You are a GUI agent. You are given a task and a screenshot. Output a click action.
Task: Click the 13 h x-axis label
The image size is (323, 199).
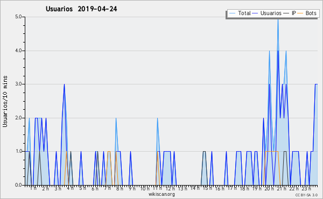182,188
